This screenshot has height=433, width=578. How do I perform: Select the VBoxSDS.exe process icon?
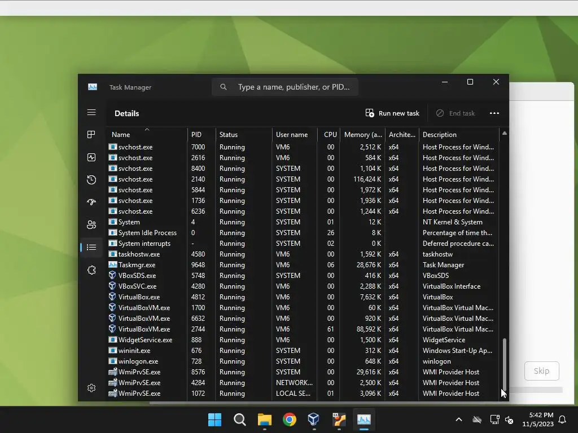coord(112,275)
